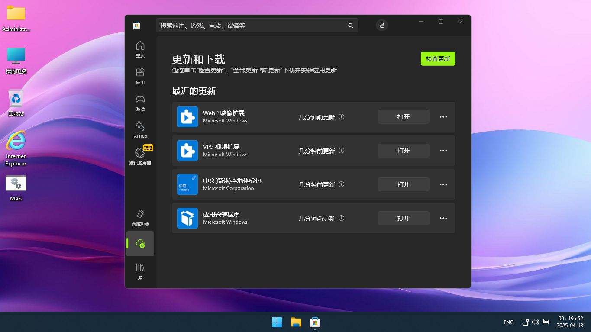Viewport: 591px width, 332px height.
Task: Click 打开 for 应用安装程序
Action: [404, 218]
